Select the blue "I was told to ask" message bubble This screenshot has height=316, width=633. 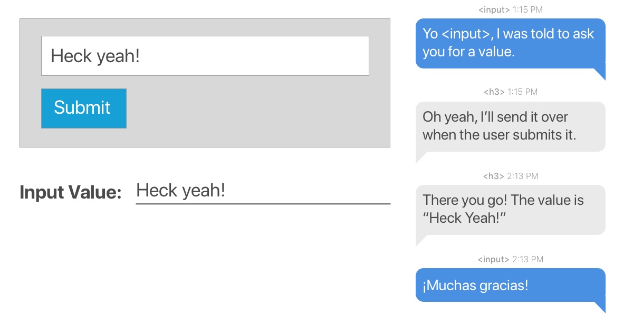click(510, 43)
